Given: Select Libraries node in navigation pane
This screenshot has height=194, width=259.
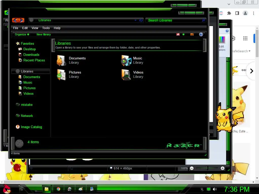Looking at the screenshot, I should click(31, 71).
